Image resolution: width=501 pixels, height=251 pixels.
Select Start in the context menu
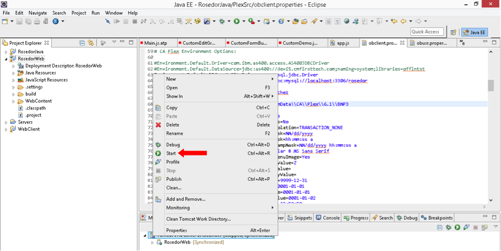pyautogui.click(x=171, y=153)
